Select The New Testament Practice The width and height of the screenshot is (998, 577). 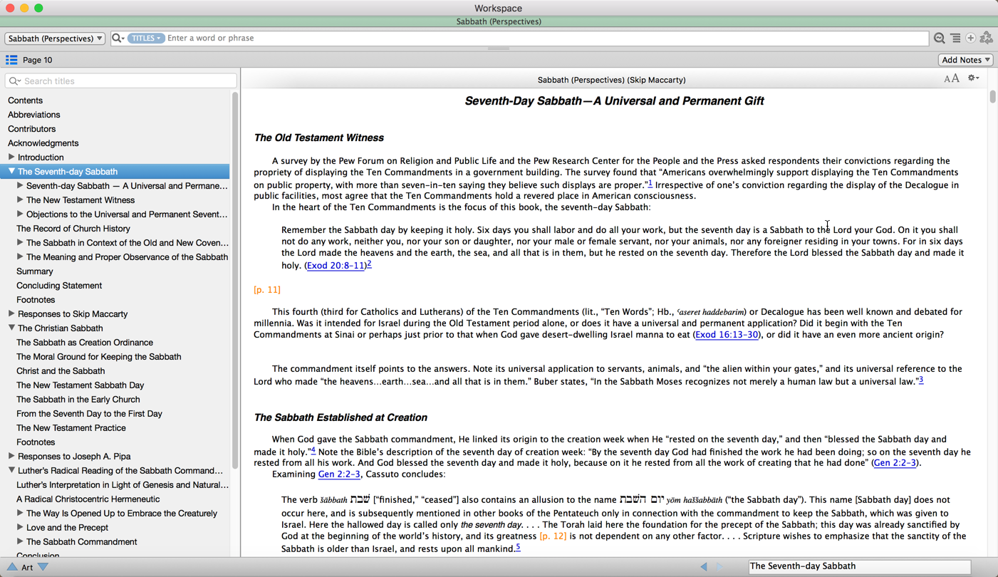point(71,428)
